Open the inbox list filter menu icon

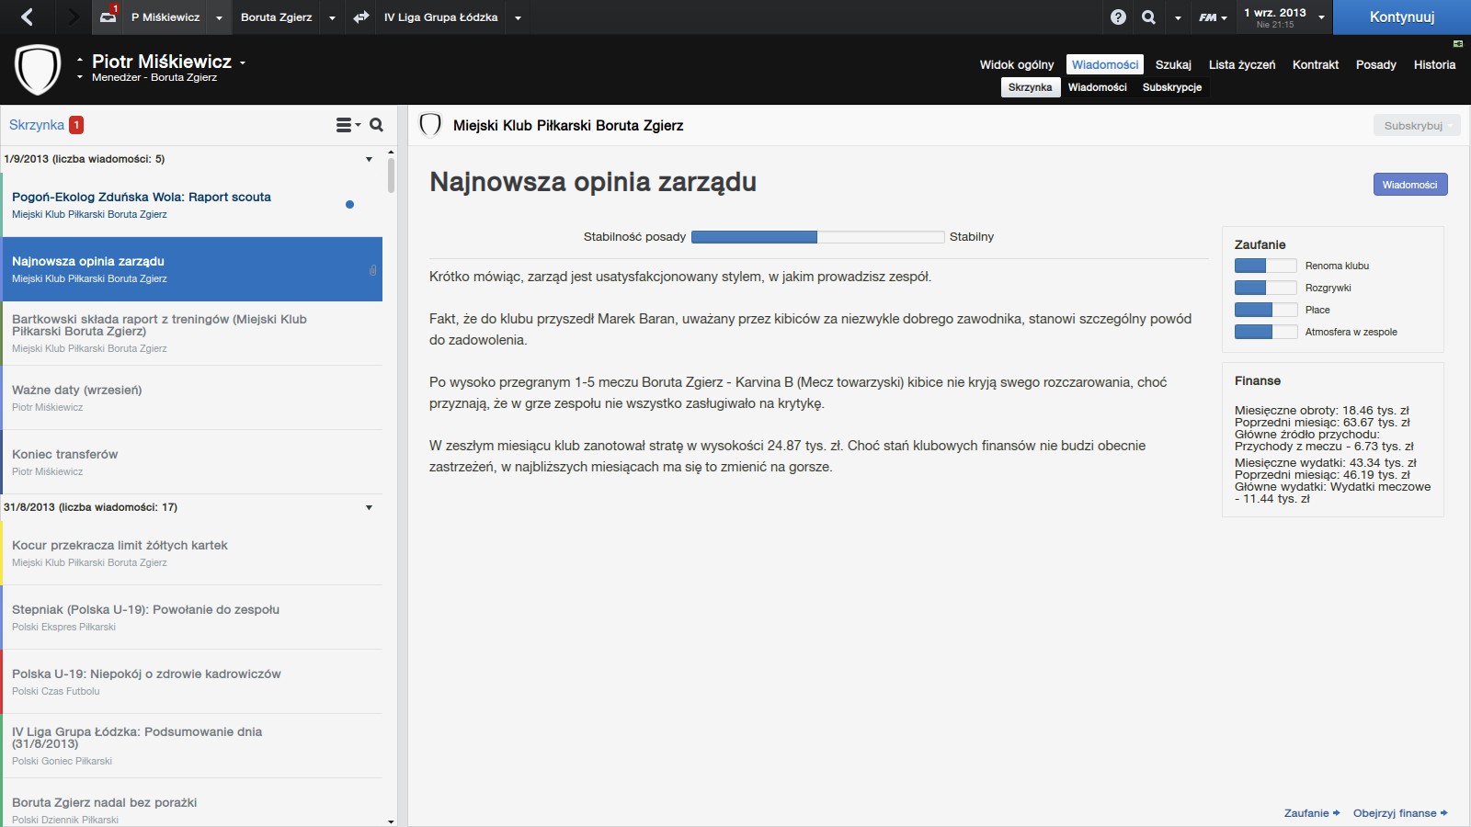coord(348,125)
